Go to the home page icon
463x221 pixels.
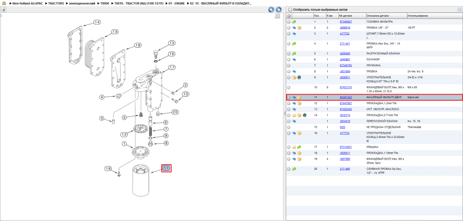[x=4, y=3]
